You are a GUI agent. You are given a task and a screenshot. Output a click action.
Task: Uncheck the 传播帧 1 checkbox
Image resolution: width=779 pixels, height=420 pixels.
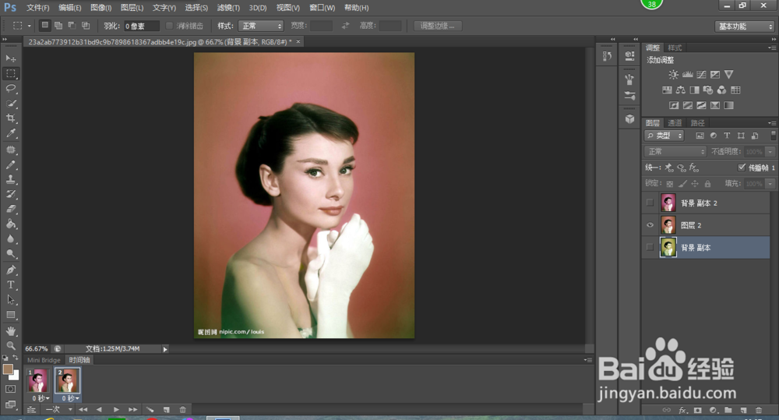[741, 168]
